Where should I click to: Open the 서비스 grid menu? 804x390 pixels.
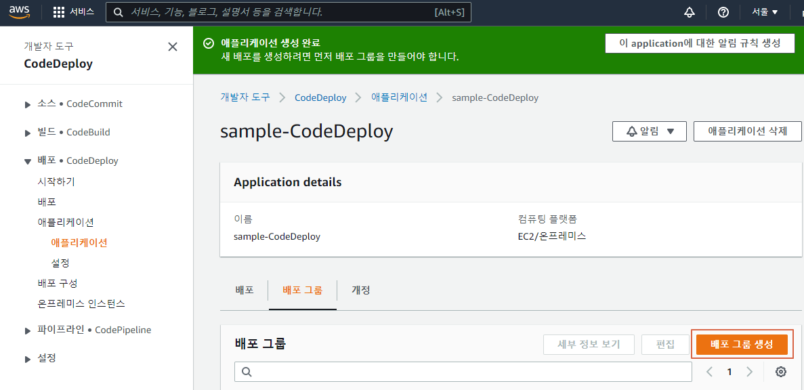pos(74,12)
